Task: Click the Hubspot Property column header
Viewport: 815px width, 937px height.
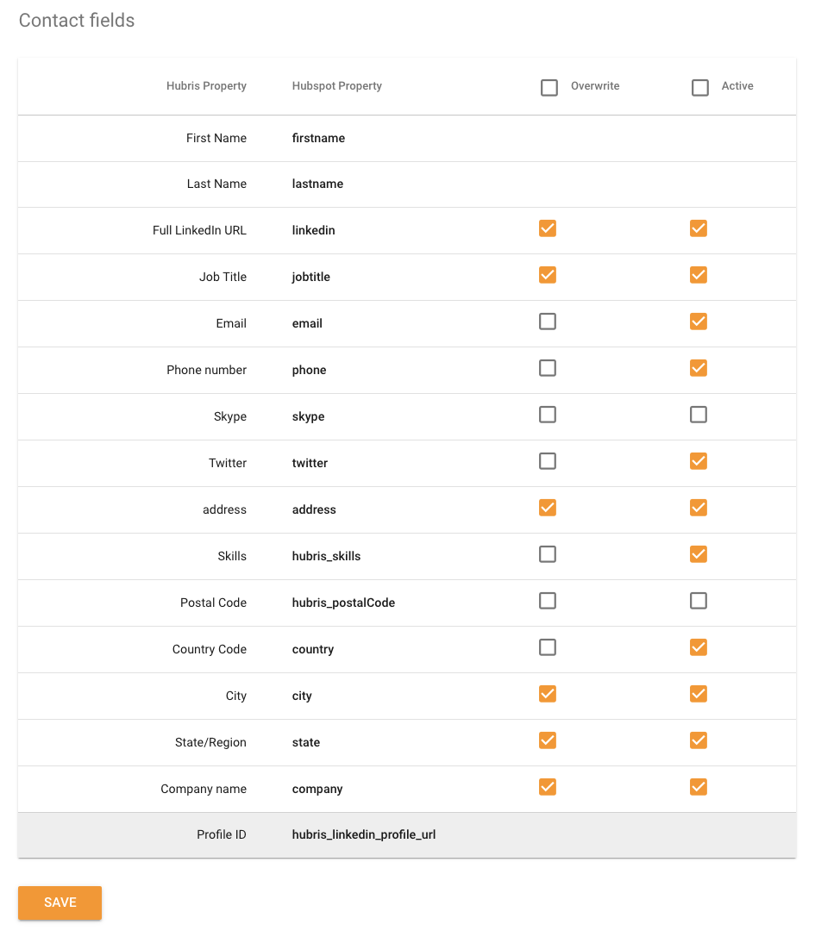Action: (336, 86)
